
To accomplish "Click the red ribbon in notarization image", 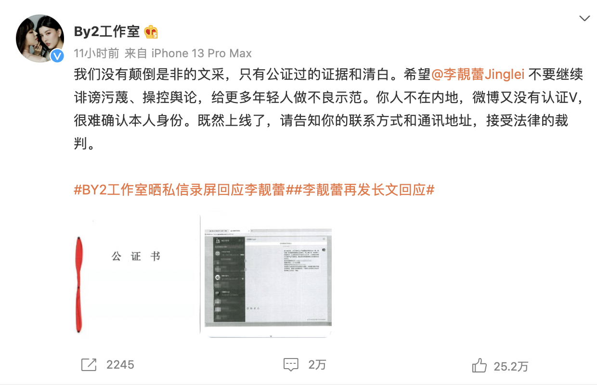I will 80,284.
